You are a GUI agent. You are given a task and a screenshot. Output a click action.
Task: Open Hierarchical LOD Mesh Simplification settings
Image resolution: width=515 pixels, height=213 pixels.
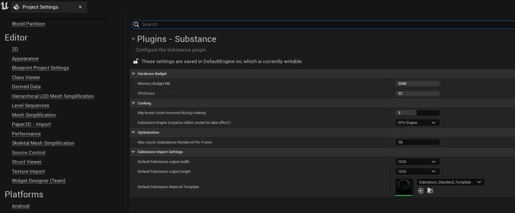coord(53,96)
